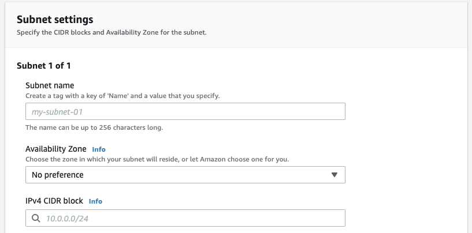Click the 'Specify the CIDR blocks' description text
This screenshot has width=472, height=233.
tap(112, 32)
